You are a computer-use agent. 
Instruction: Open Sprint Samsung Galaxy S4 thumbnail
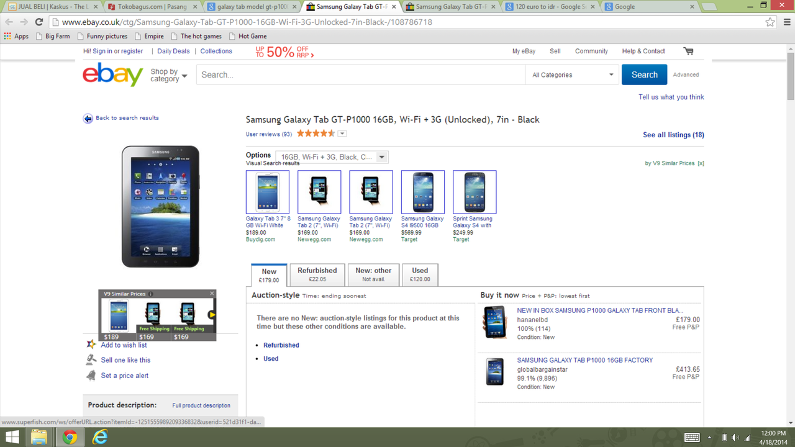point(475,192)
